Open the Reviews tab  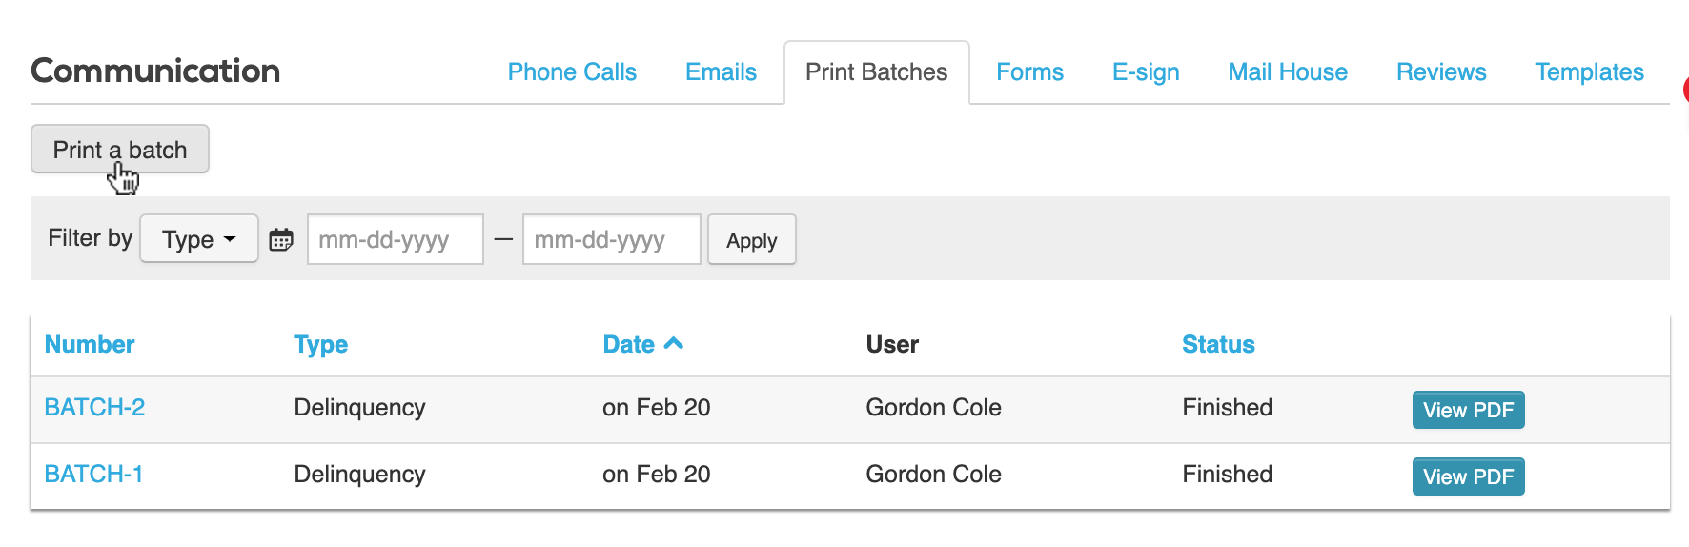1441,72
